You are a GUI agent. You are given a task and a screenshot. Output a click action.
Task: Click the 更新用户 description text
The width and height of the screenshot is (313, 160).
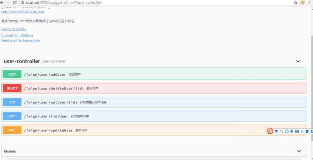tap(81, 130)
